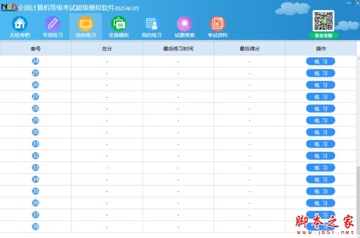Click the vertical scrollbar thumb
360x238 pixels.
click(358, 195)
